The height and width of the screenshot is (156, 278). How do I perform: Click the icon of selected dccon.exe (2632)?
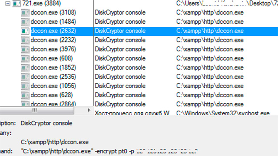(25, 31)
